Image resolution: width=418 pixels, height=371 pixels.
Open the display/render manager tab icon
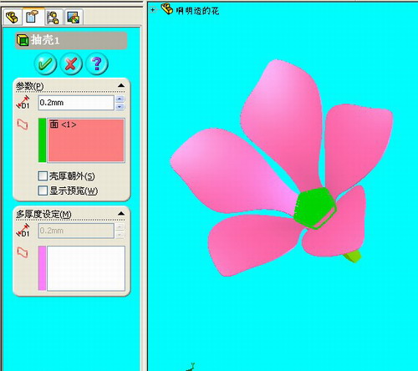[74, 18]
